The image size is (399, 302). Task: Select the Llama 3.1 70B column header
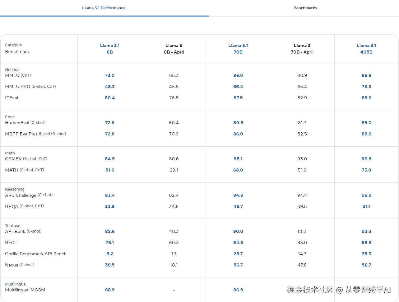point(238,49)
